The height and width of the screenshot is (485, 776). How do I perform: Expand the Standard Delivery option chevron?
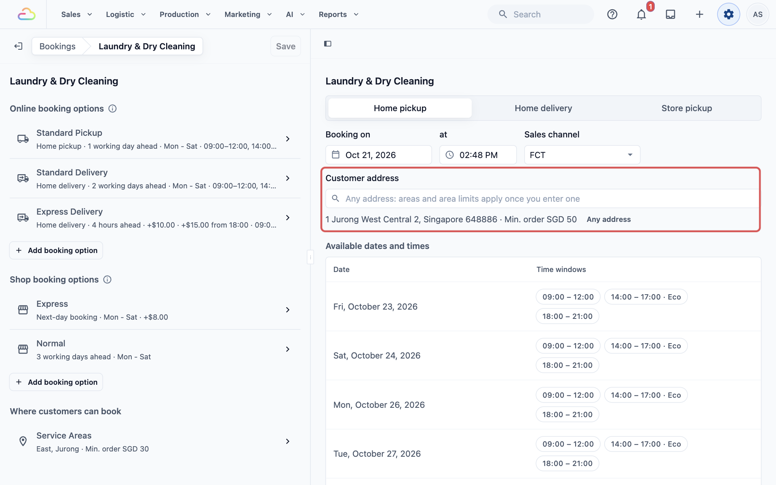click(288, 178)
